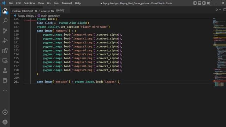Open the Run menu
Screen dimensions: 226x127
(x=56, y=3)
